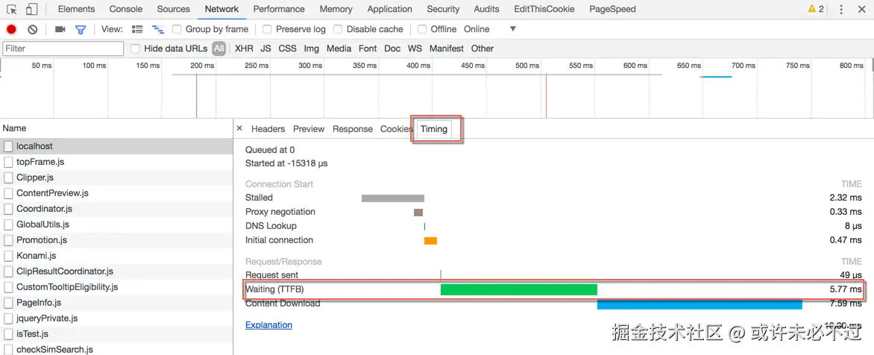
Task: Select the Clipper.js request
Action: 116,177
